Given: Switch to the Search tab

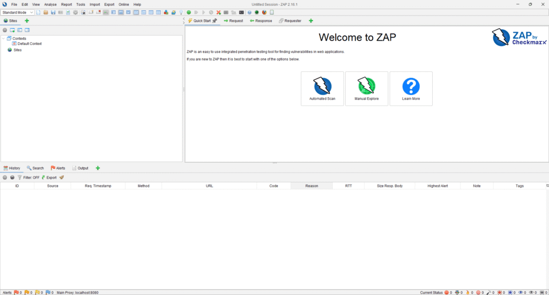Looking at the screenshot, I should pos(35,168).
